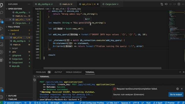Expand the terminal side chevron
Screen dimensions: 185x104
[x=34, y=76]
